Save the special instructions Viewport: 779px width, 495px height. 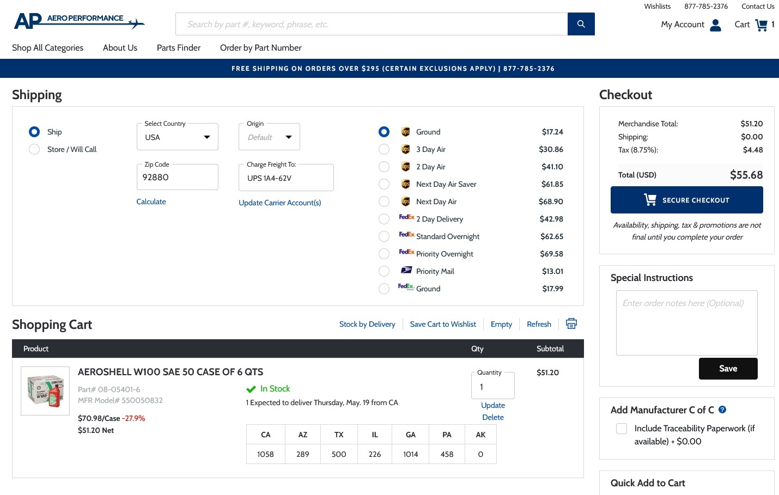click(x=728, y=369)
